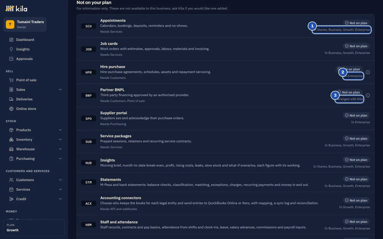Click the Point of sale cart icon
Viewport: 383px width, 239px height.
(11, 80)
